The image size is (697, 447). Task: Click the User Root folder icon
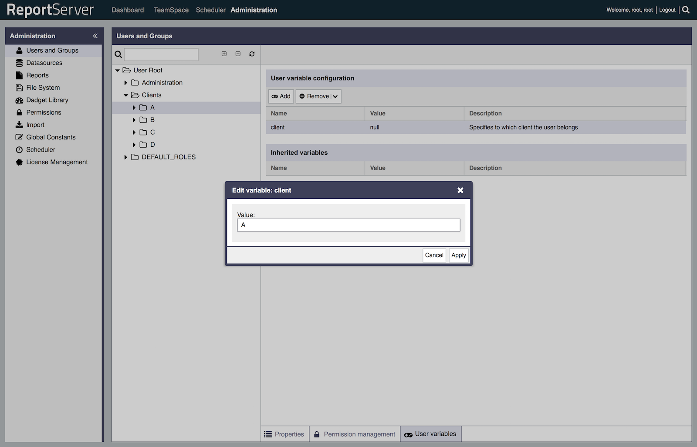pos(127,70)
